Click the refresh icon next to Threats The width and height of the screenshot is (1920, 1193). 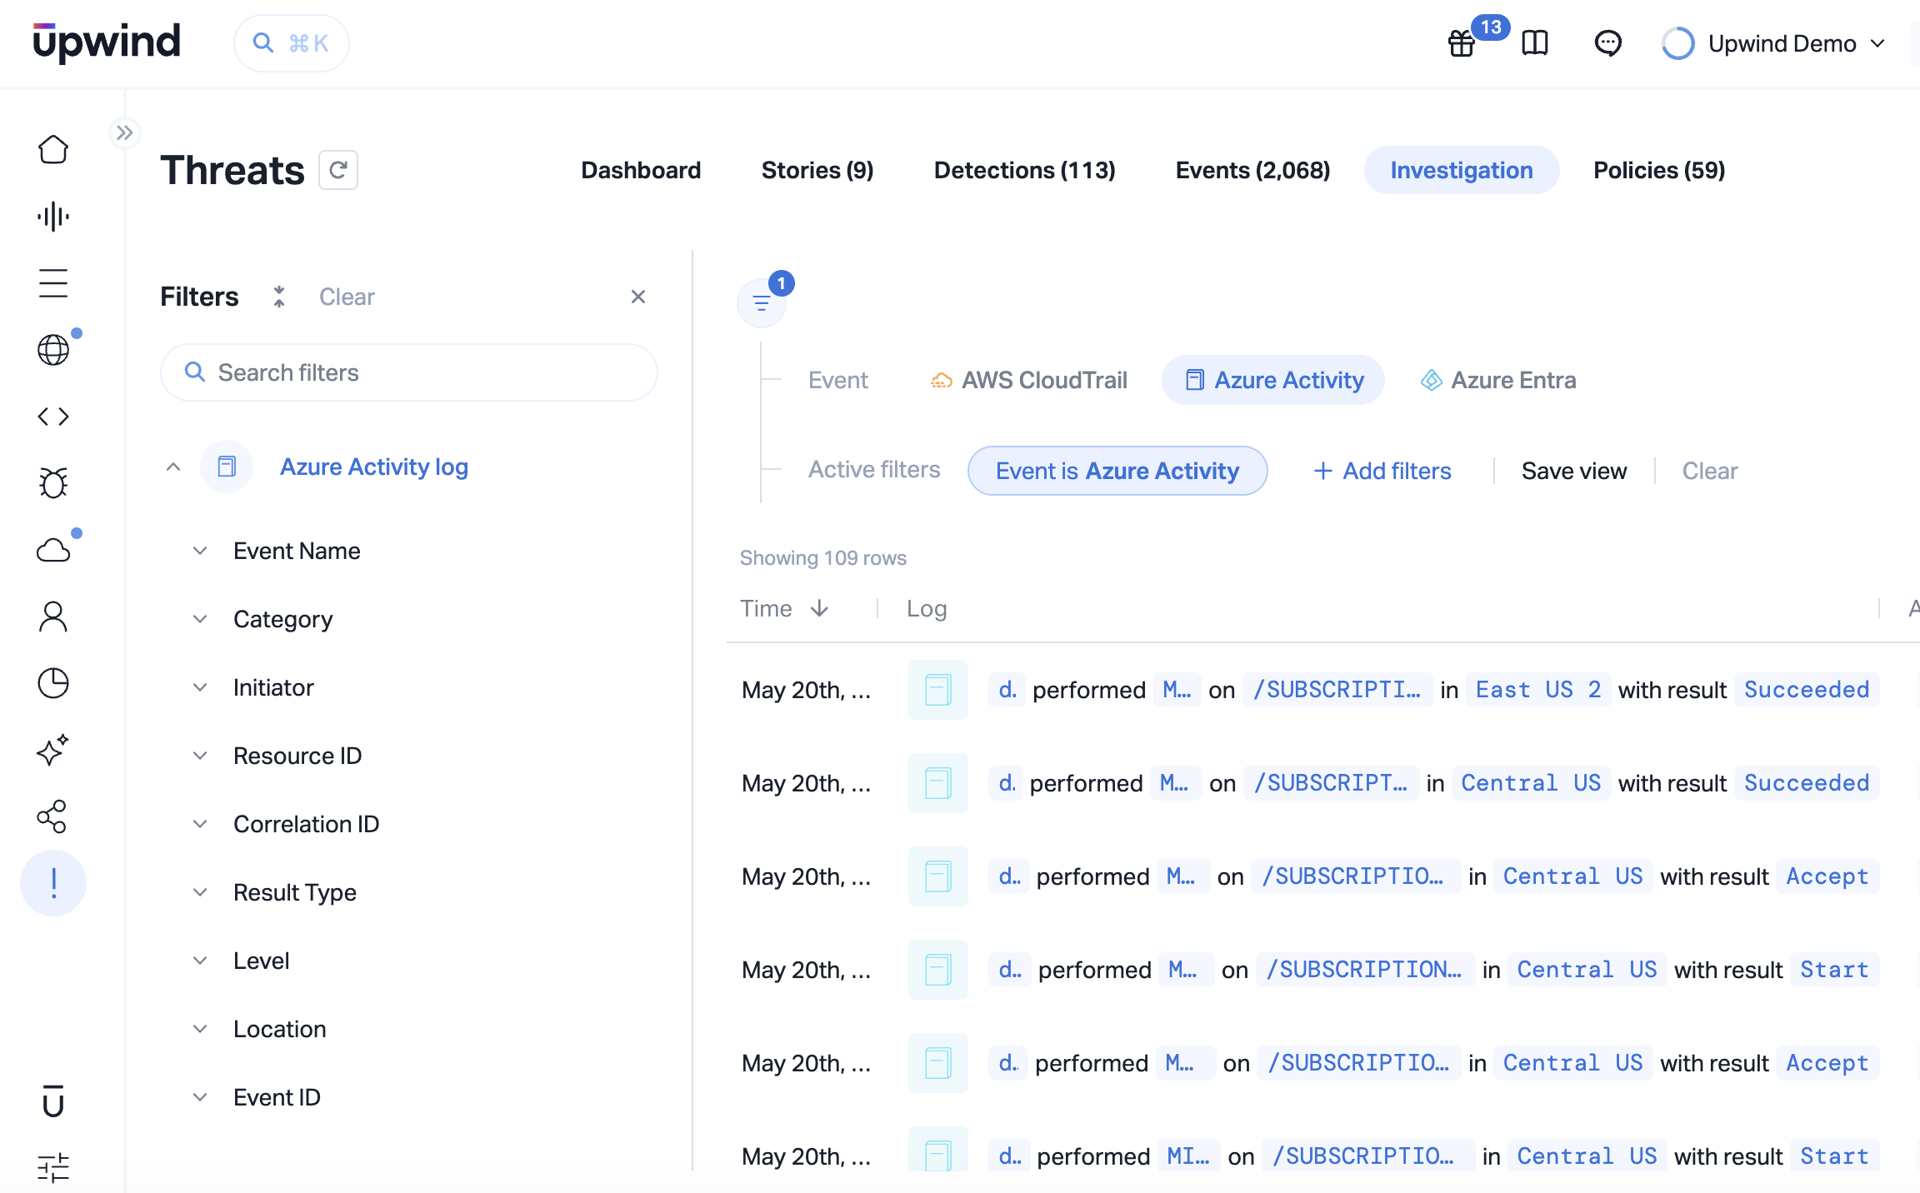tap(338, 170)
